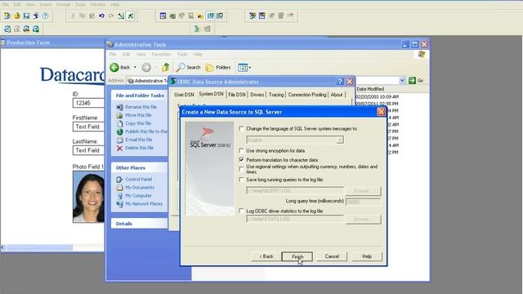Image resolution: width=523 pixels, height=294 pixels.
Task: Click the Forward arrow in Administrative Tools toolbar
Action: click(146, 67)
